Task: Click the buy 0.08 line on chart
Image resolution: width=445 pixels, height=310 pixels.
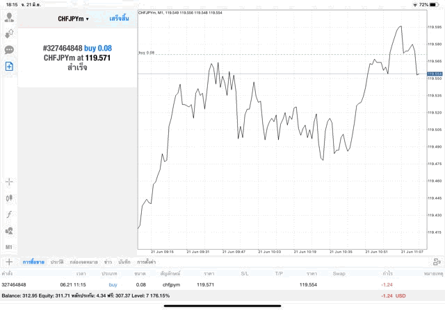Action: tap(278, 55)
